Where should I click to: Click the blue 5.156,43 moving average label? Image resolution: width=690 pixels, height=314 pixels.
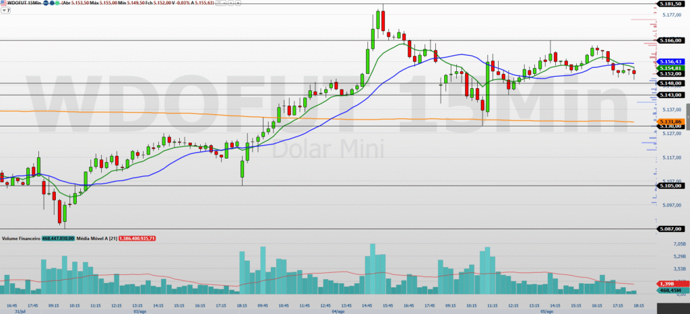(670, 62)
